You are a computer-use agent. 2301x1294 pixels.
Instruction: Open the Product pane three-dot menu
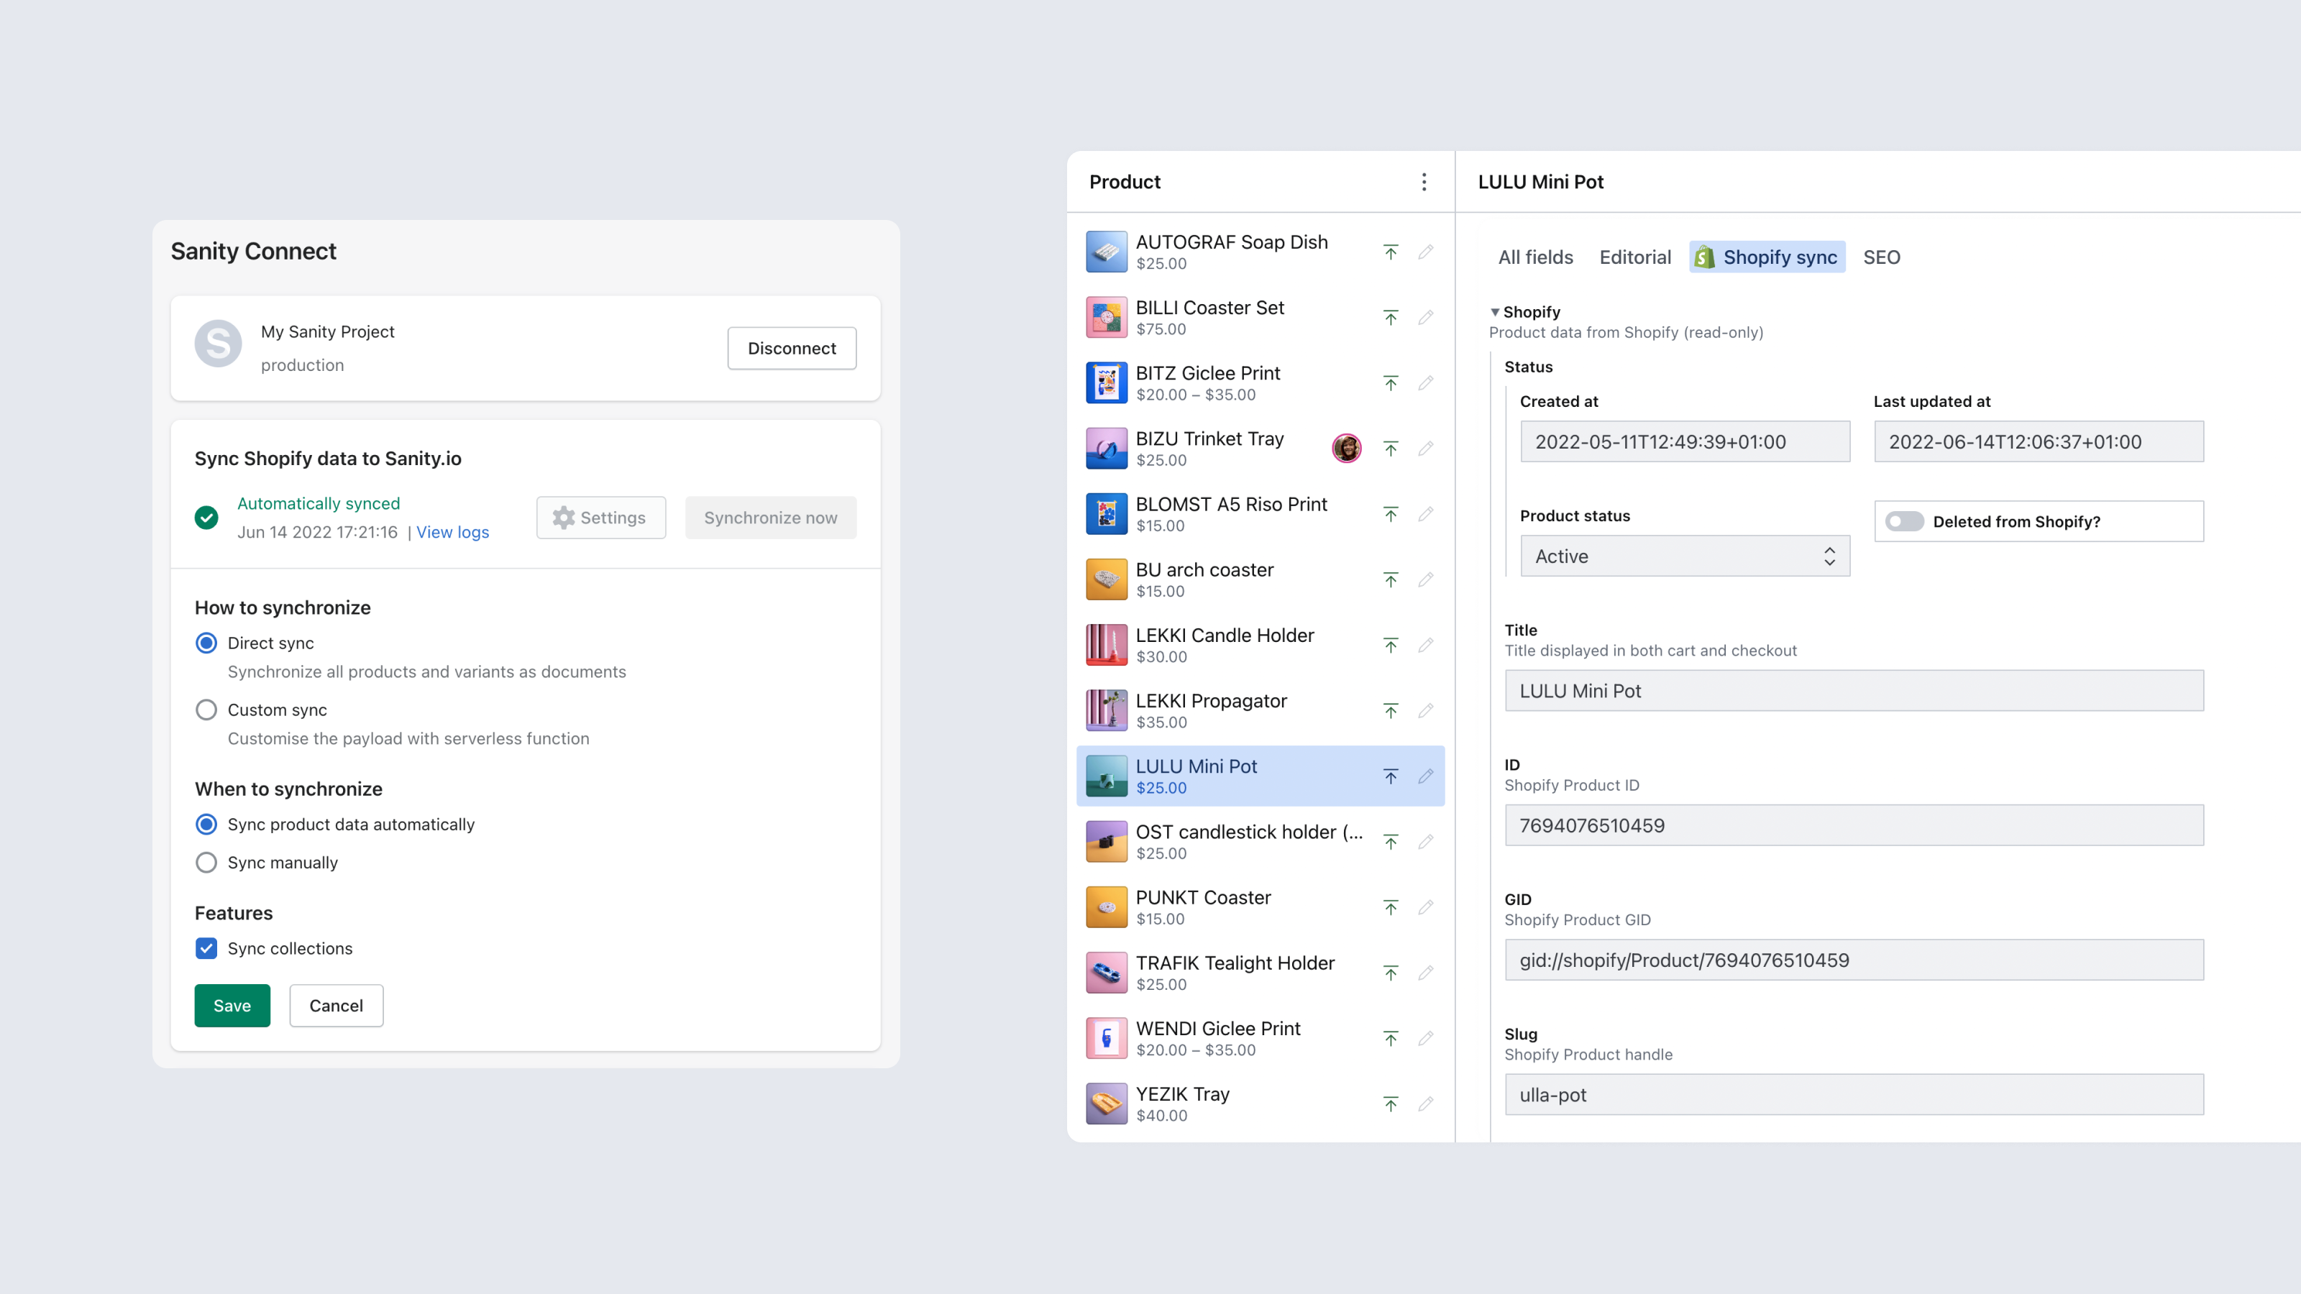(x=1424, y=181)
